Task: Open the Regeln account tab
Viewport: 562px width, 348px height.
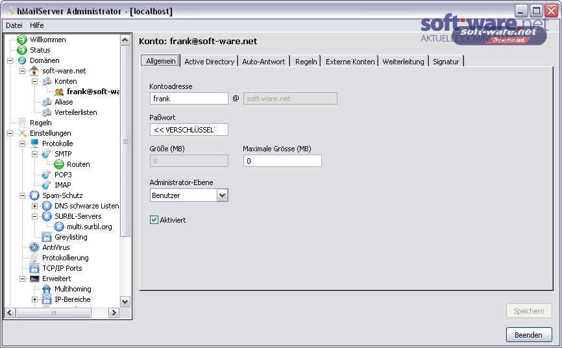Action: pos(306,62)
